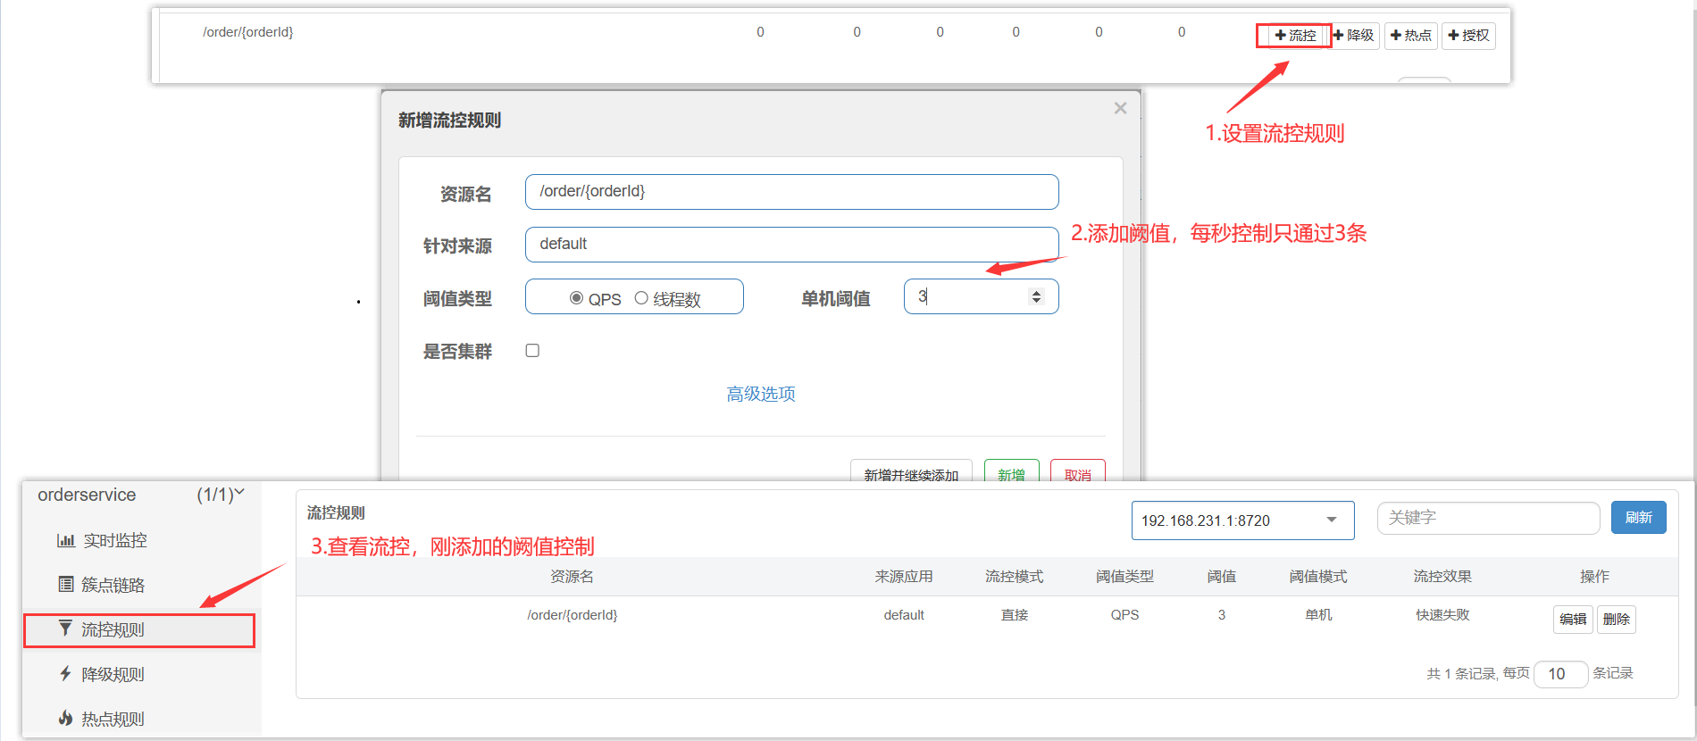Screen dimensions: 1697x741
Task: Click the 阈值模式 column header
Action: (x=1318, y=577)
